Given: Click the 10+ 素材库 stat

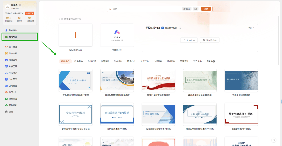Looking at the screenshot, I should pyautogui.click(x=20, y=19).
